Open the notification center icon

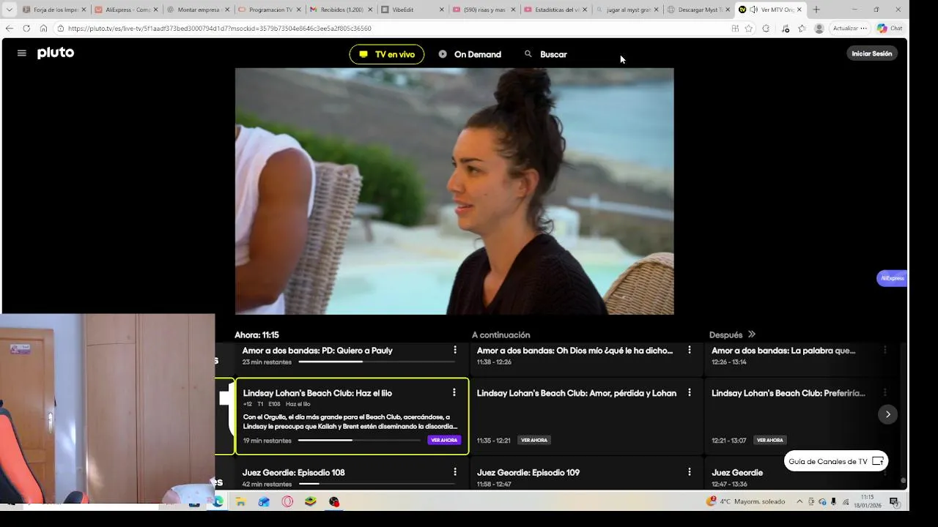(894, 501)
